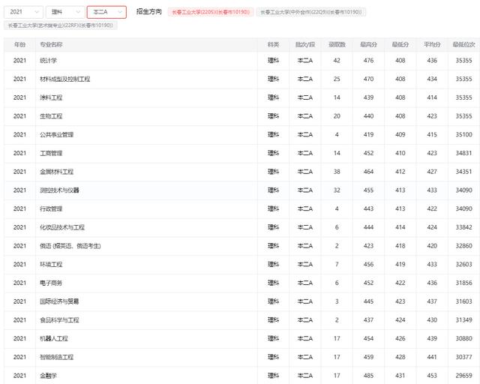The height and width of the screenshot is (384, 480).
Task: Click the 最低分 column header
Action: 400,45
